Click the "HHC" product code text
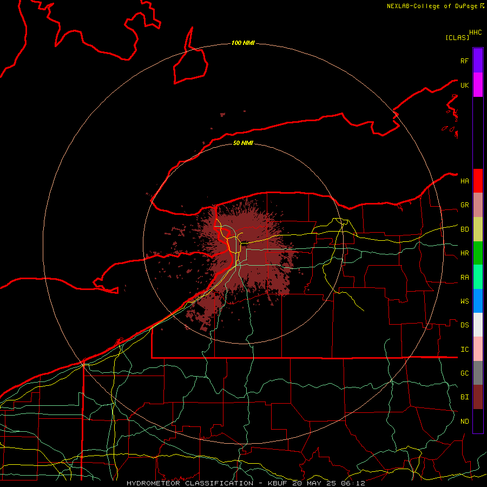 tap(475, 32)
